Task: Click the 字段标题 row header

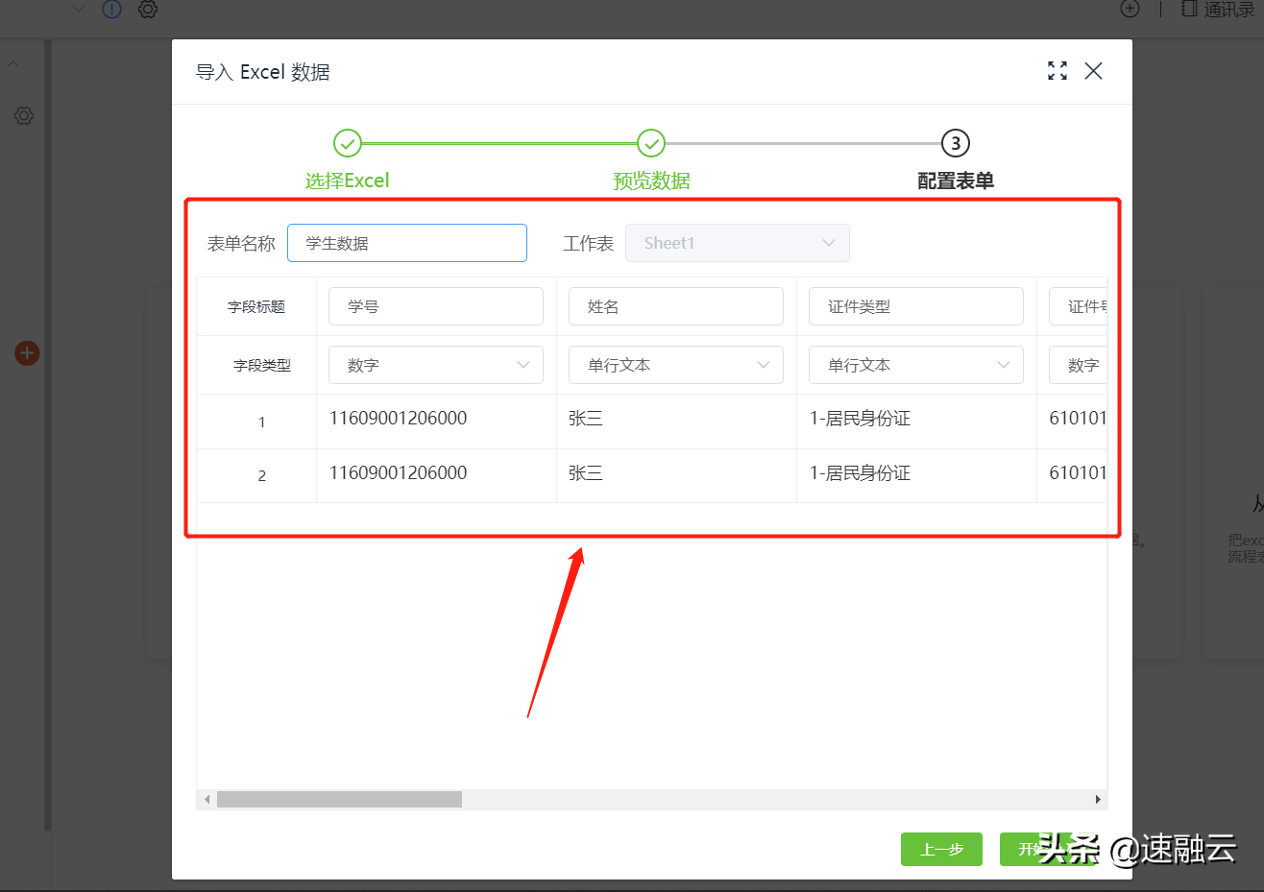Action: coord(256,307)
